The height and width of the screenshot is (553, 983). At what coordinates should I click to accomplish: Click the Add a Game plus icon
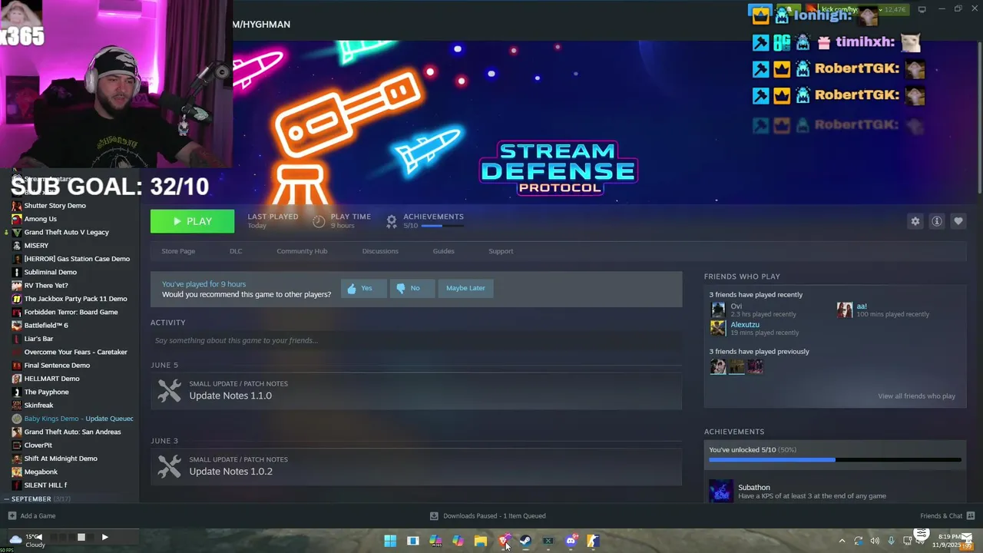(x=12, y=516)
